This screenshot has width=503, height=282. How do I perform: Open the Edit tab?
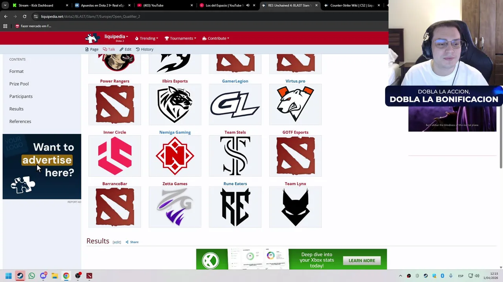click(x=125, y=49)
